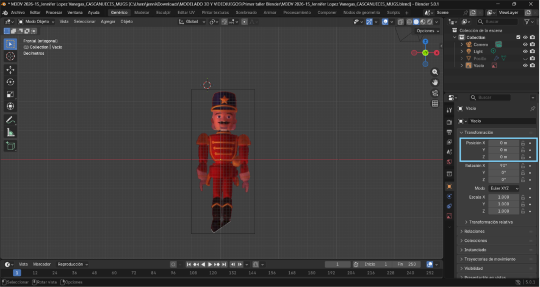Switch to orthographic/perspective grid gizmo icon
540x287 pixels.
click(x=435, y=104)
